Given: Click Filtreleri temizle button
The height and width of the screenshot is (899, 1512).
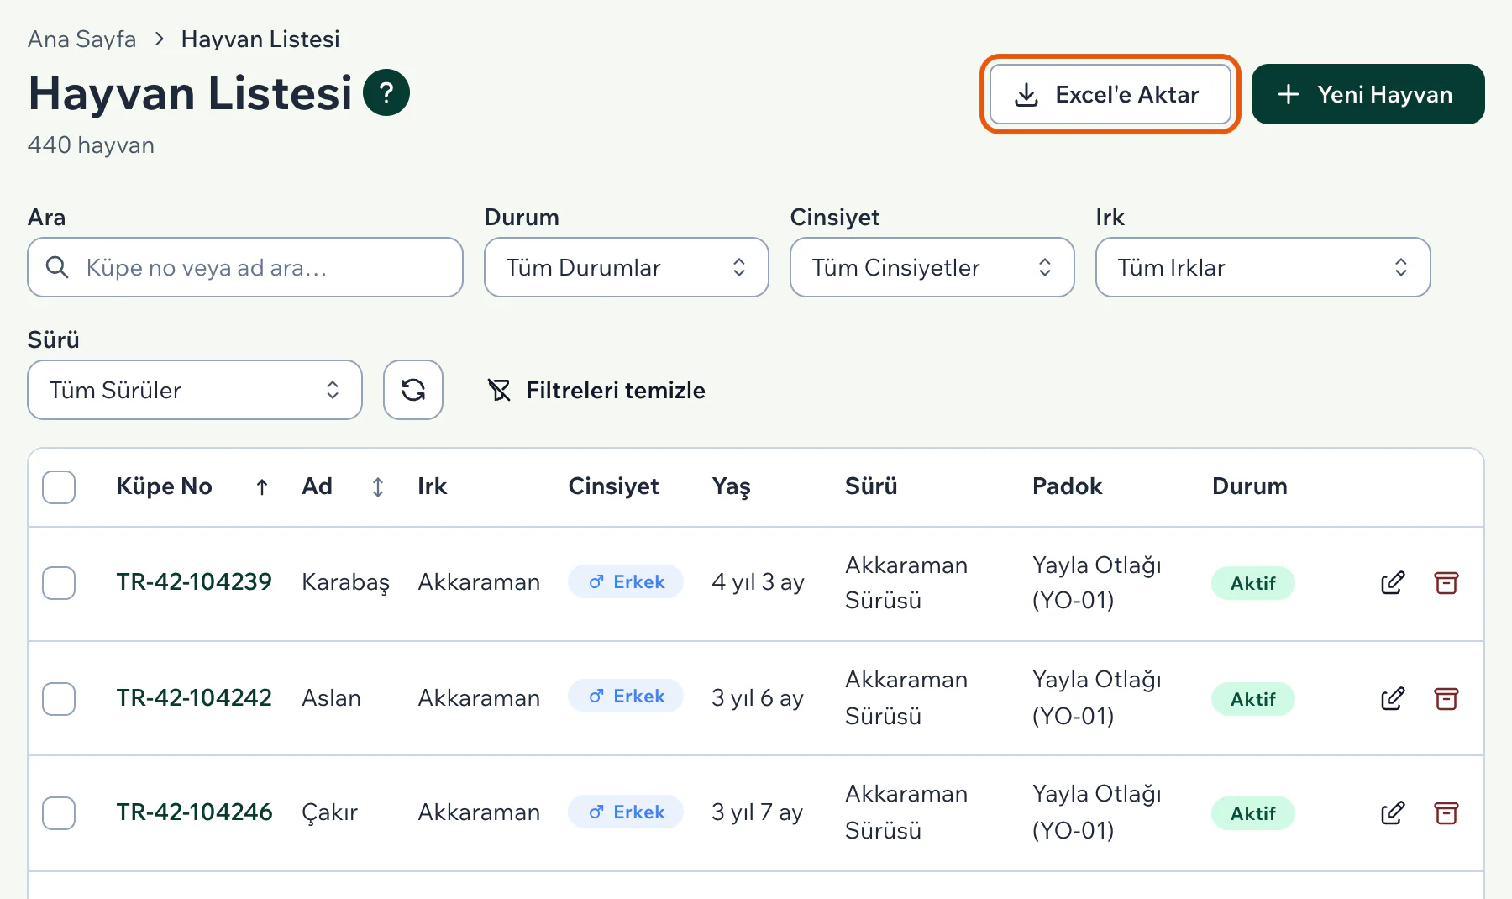Looking at the screenshot, I should 596,390.
